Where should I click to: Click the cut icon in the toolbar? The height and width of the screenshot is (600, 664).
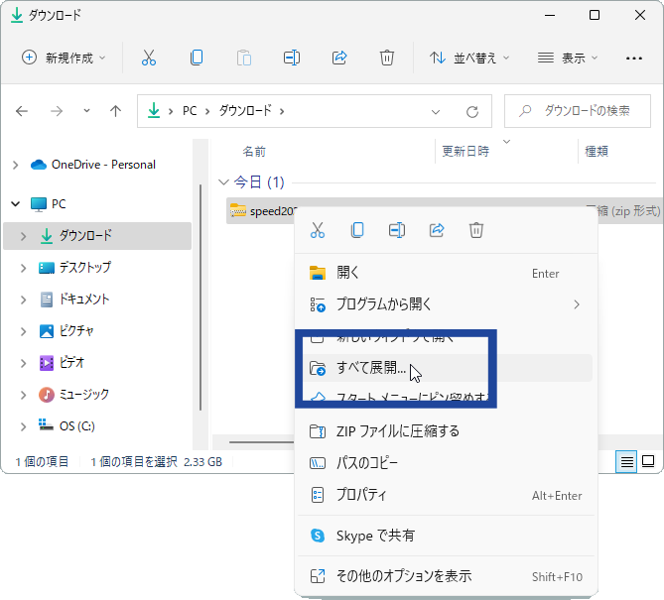tap(149, 58)
